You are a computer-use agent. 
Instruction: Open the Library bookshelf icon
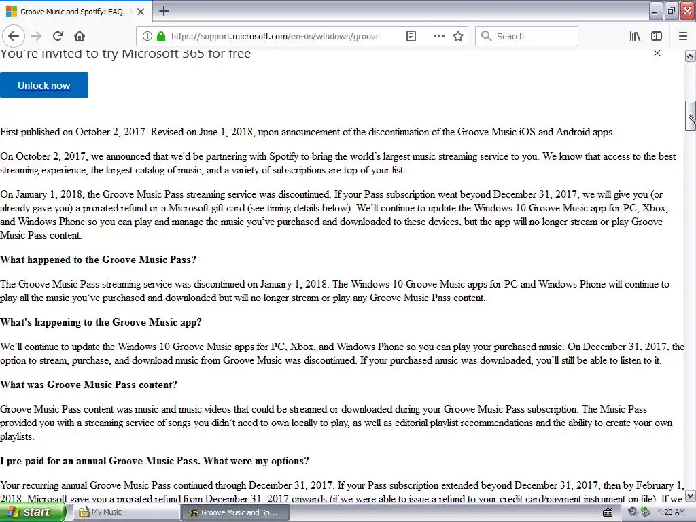click(x=635, y=36)
